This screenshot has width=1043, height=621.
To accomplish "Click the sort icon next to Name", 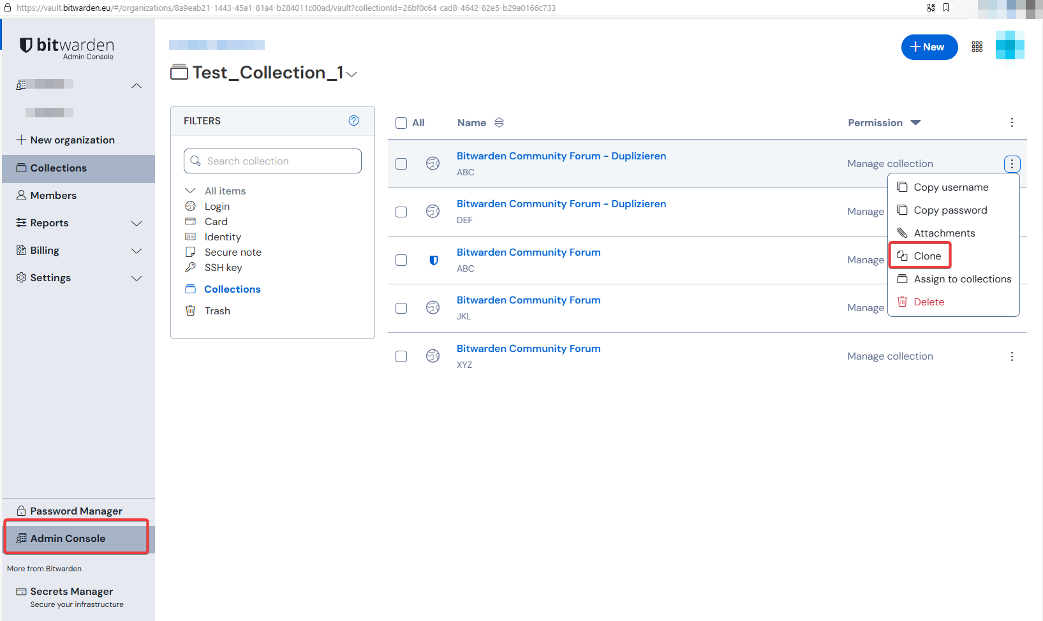I will pos(499,122).
